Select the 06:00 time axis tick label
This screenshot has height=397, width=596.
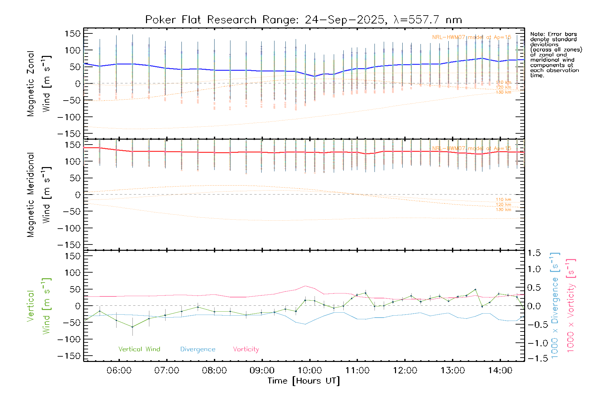(119, 370)
